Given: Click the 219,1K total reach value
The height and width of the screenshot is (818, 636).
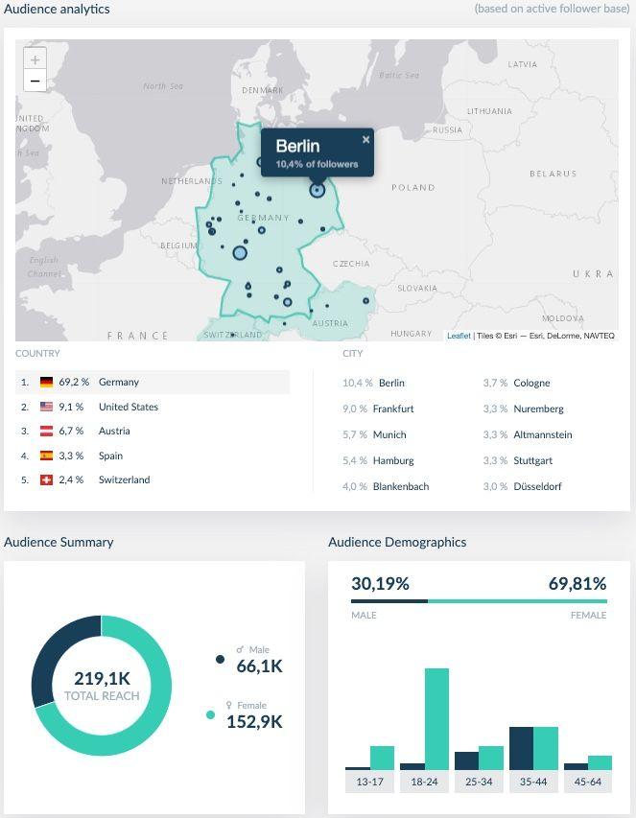Looking at the screenshot, I should [102, 679].
